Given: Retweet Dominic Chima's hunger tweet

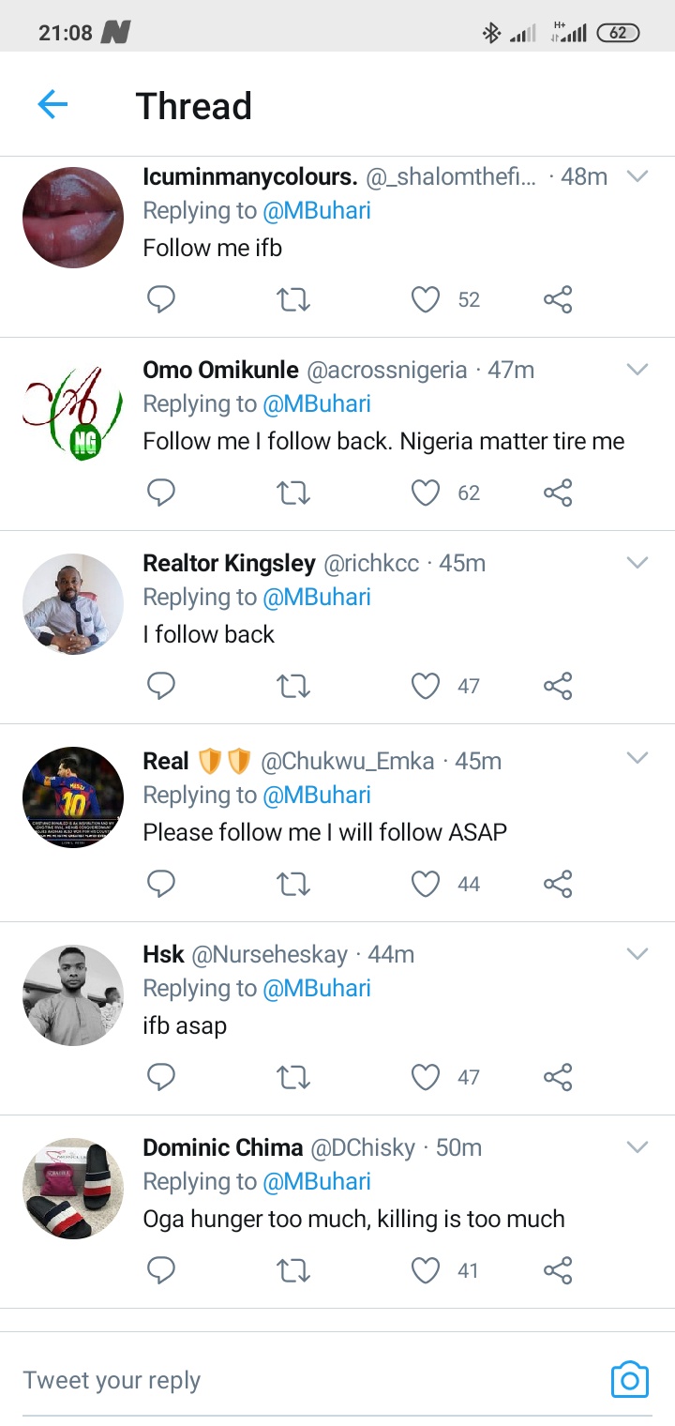Looking at the screenshot, I should pyautogui.click(x=293, y=1270).
